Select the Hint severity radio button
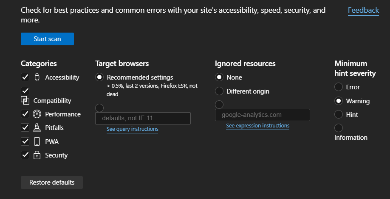The height and width of the screenshot is (199, 390). coord(339,114)
